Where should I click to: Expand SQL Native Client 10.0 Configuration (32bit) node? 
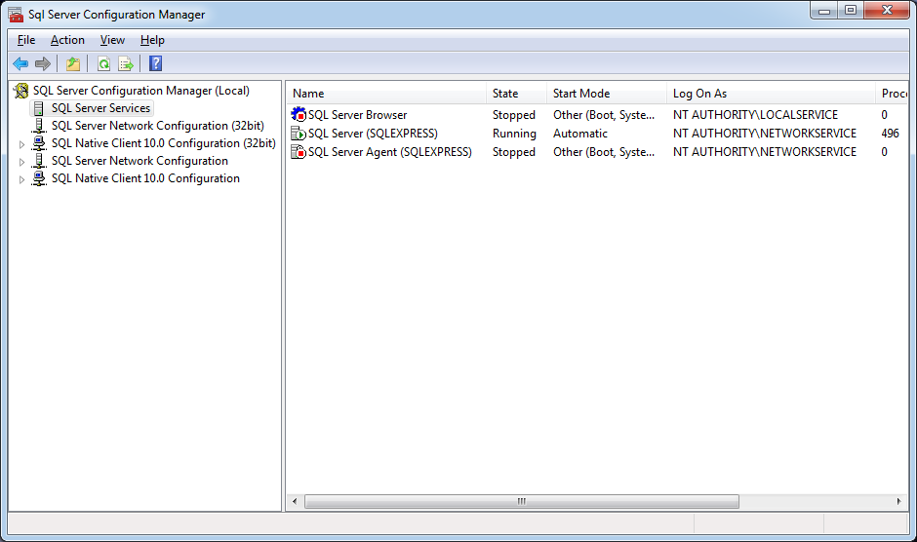pos(21,144)
